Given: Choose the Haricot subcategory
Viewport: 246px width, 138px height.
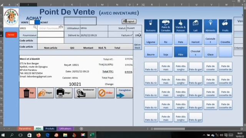Looking at the screenshot, I should pos(196,39).
